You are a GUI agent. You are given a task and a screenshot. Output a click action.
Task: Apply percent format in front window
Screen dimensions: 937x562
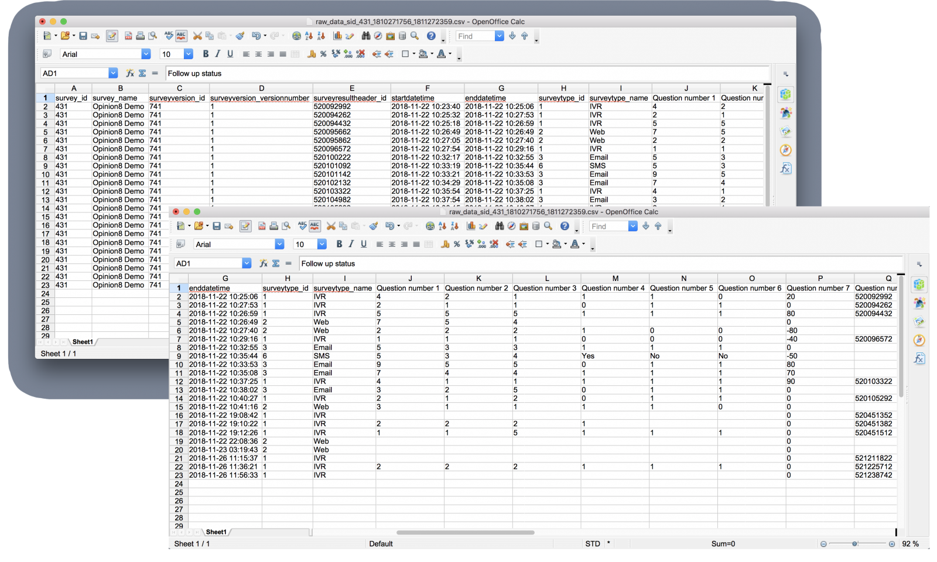457,245
